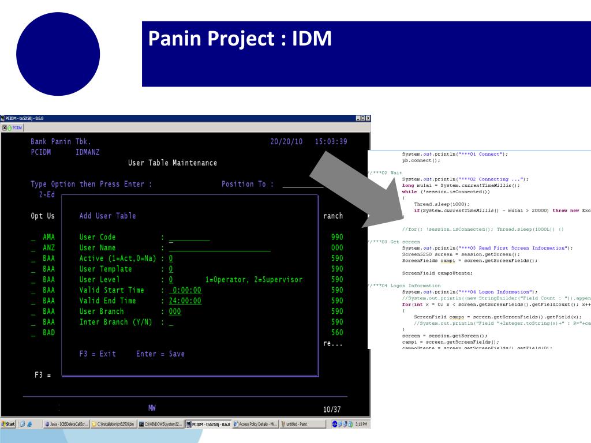The width and height of the screenshot is (591, 443).
Task: Open the C:\WINDOWS\system32 command prompt taskbar button
Action: tap(160, 424)
